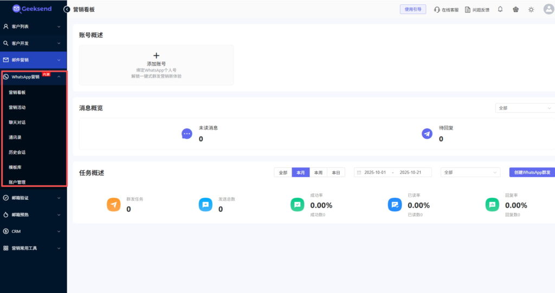Open the 问题反馈 feedback document icon
Image resolution: width=555 pixels, height=293 pixels.
(467, 10)
